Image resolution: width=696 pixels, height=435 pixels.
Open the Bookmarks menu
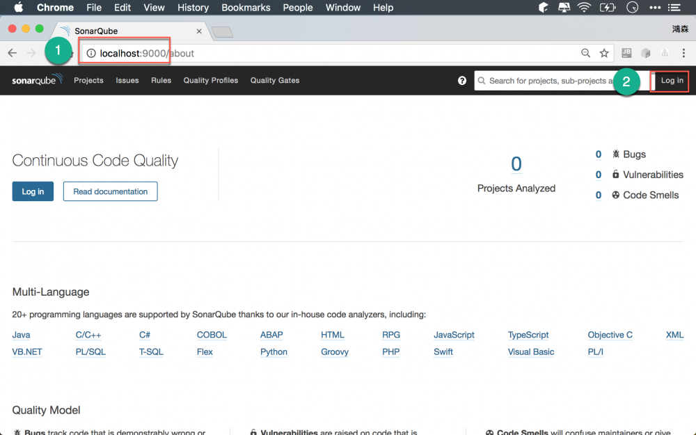coord(246,8)
